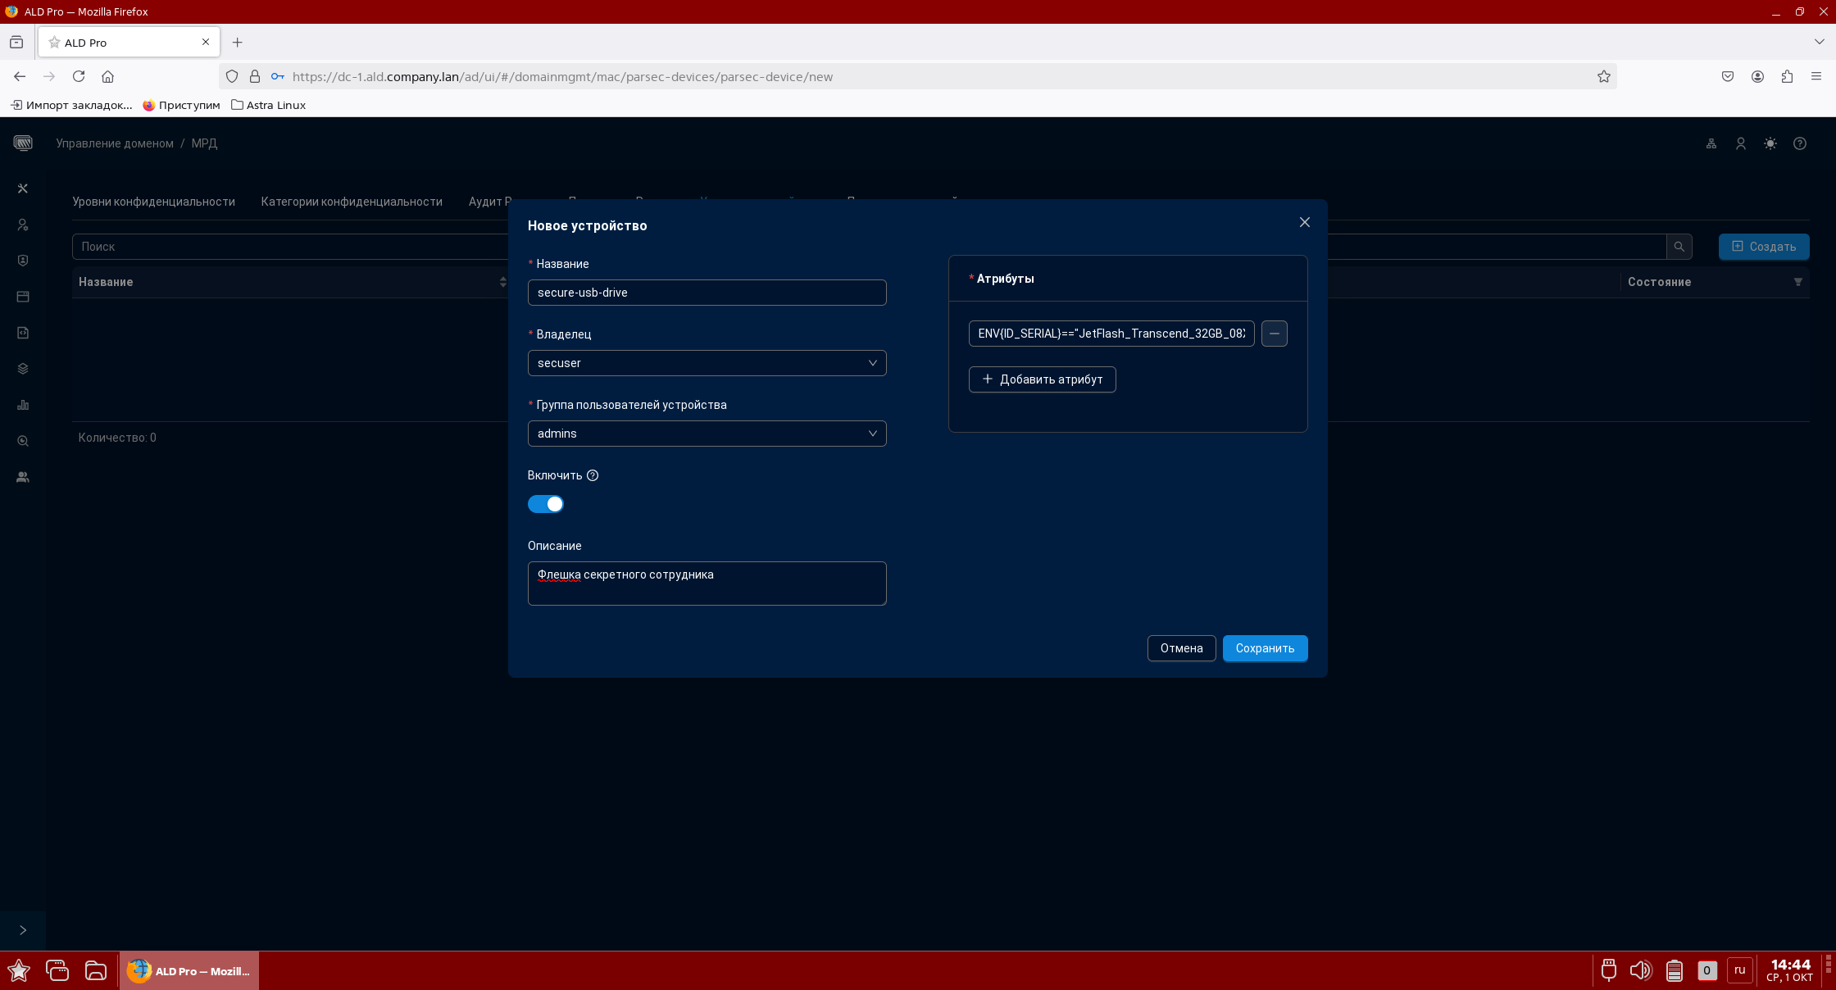Open Группа пользователей устройства dropdown

pos(707,434)
